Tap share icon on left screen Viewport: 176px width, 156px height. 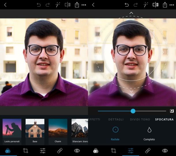(77, 5)
